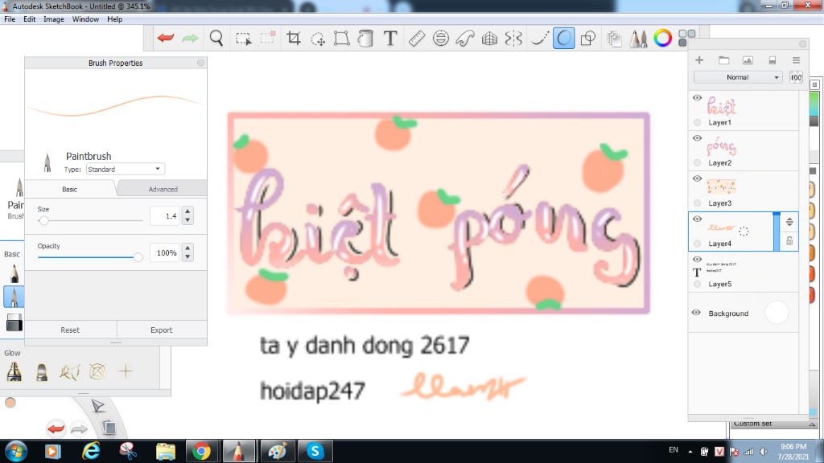824x463 pixels.
Task: Toggle the lock icon on Layer4
Action: click(x=789, y=241)
